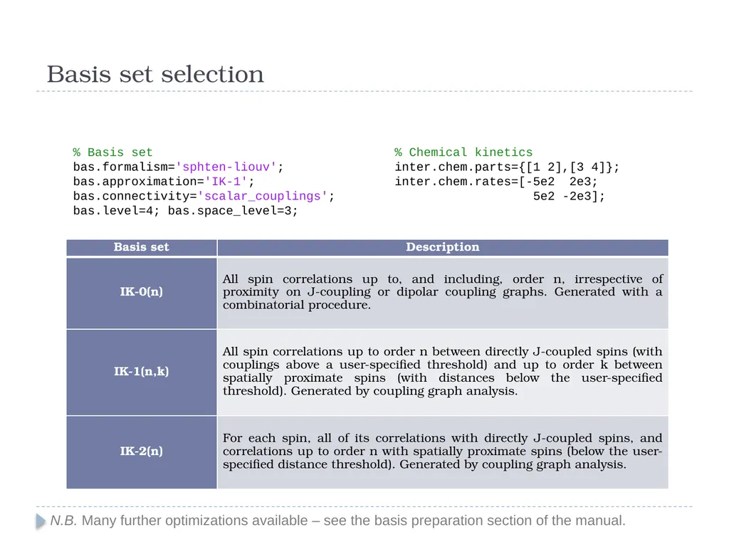Click the inter.chem.parts code line
Image resolution: width=729 pixels, height=547 pixels.
coord(507,167)
